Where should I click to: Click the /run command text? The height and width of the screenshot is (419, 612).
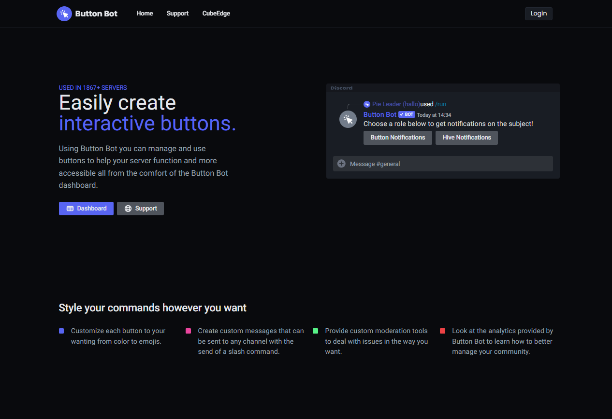pyautogui.click(x=440, y=104)
